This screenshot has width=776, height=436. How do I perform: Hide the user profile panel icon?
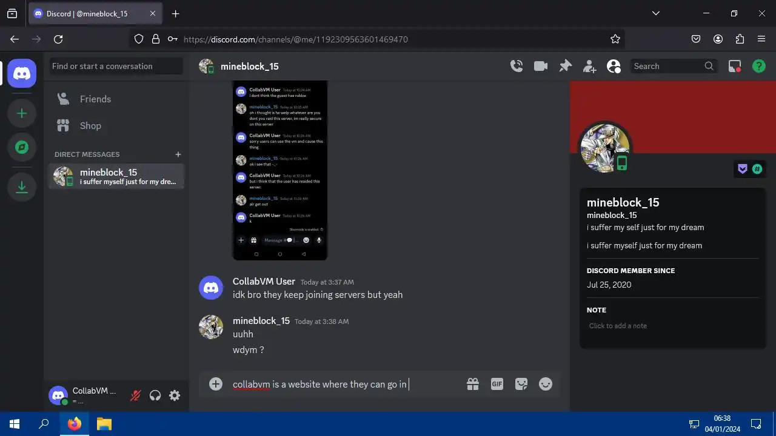pyautogui.click(x=614, y=66)
